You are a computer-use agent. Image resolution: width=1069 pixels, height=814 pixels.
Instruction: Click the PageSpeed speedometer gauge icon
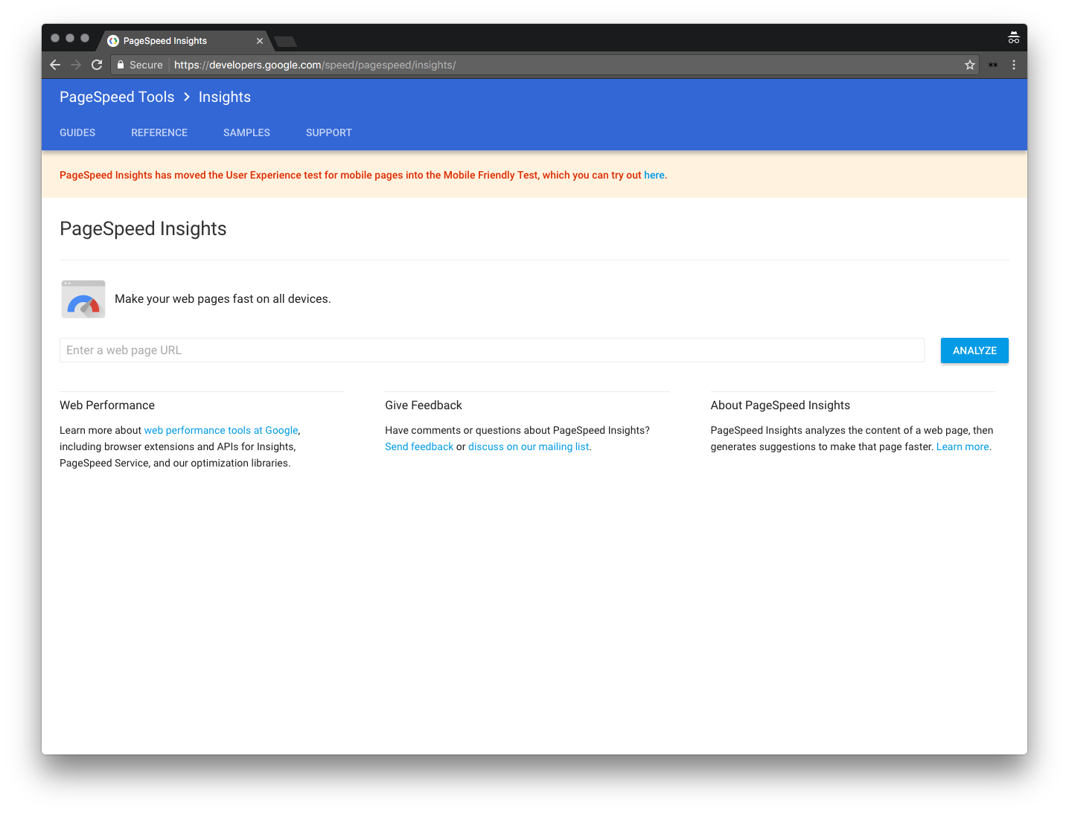[x=83, y=299]
